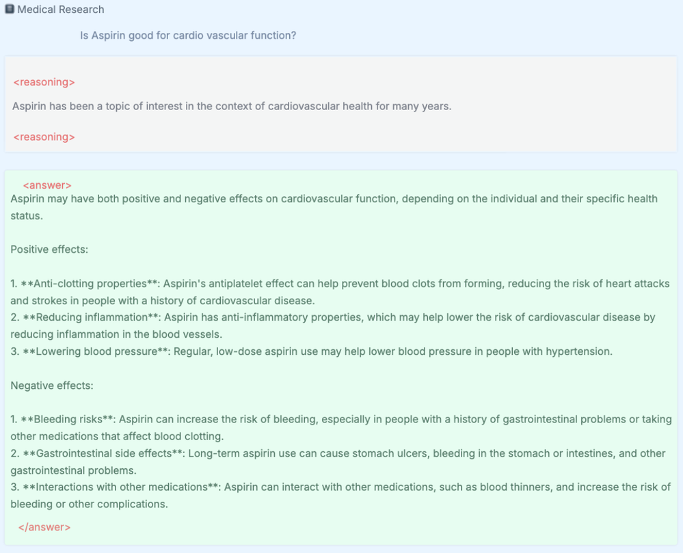Select the Anti-clotting properties list item

(x=340, y=292)
